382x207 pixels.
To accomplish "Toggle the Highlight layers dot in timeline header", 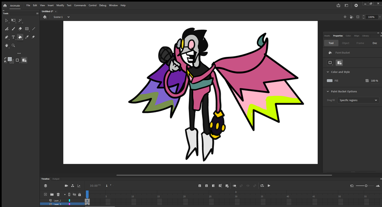I will pos(65,194).
